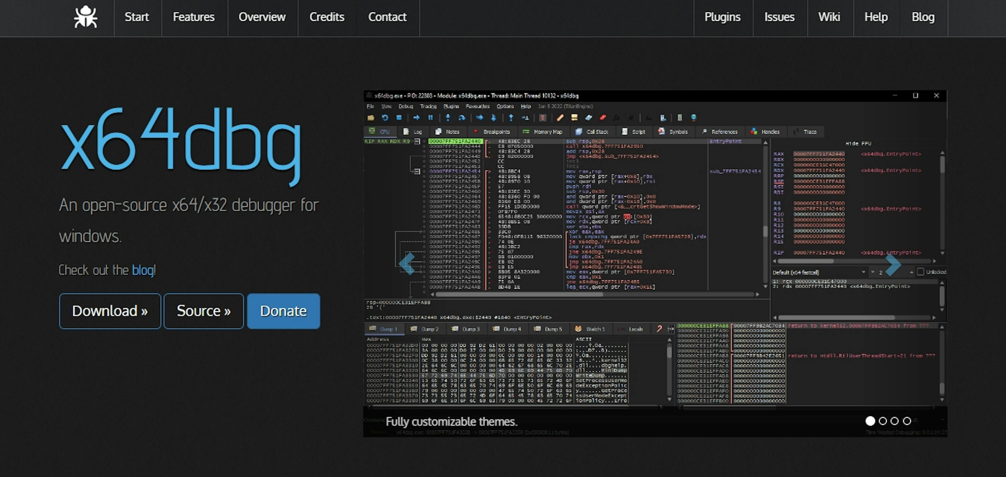Click the blue Donate button
This screenshot has height=477, width=1006.
[x=283, y=311]
